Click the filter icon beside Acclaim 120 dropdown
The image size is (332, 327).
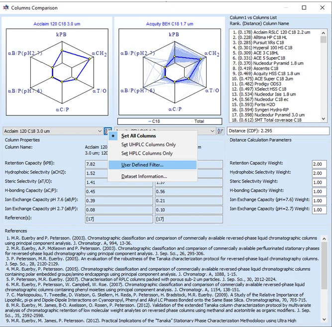pos(108,131)
